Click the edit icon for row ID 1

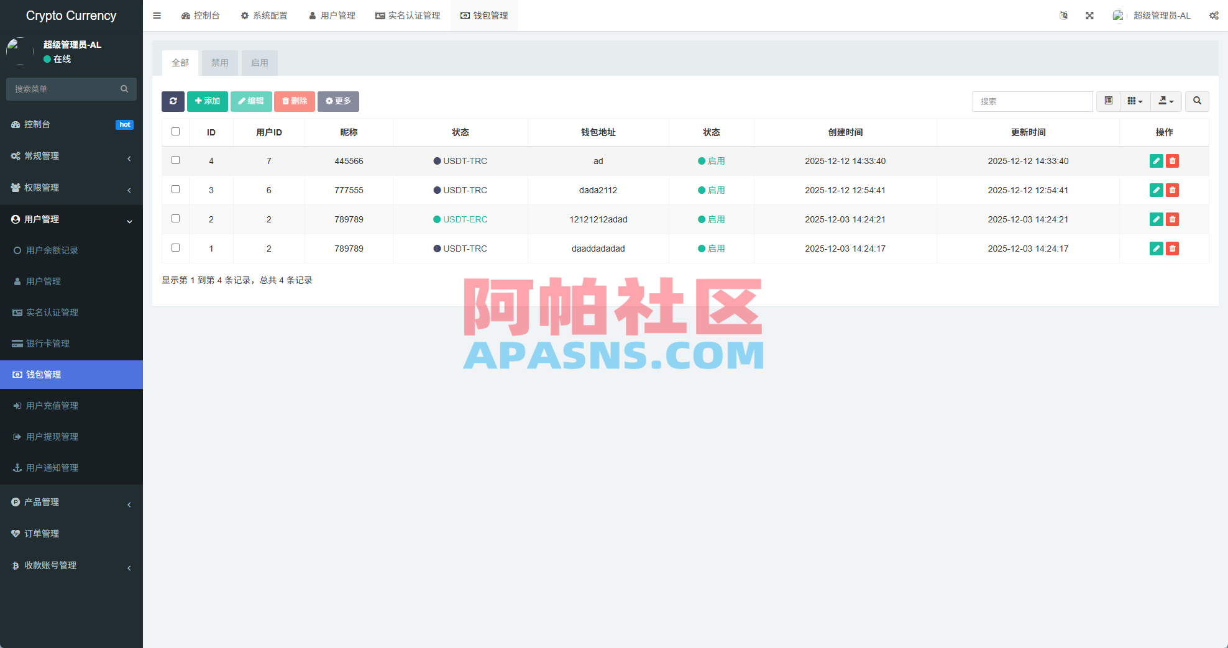pyautogui.click(x=1156, y=249)
